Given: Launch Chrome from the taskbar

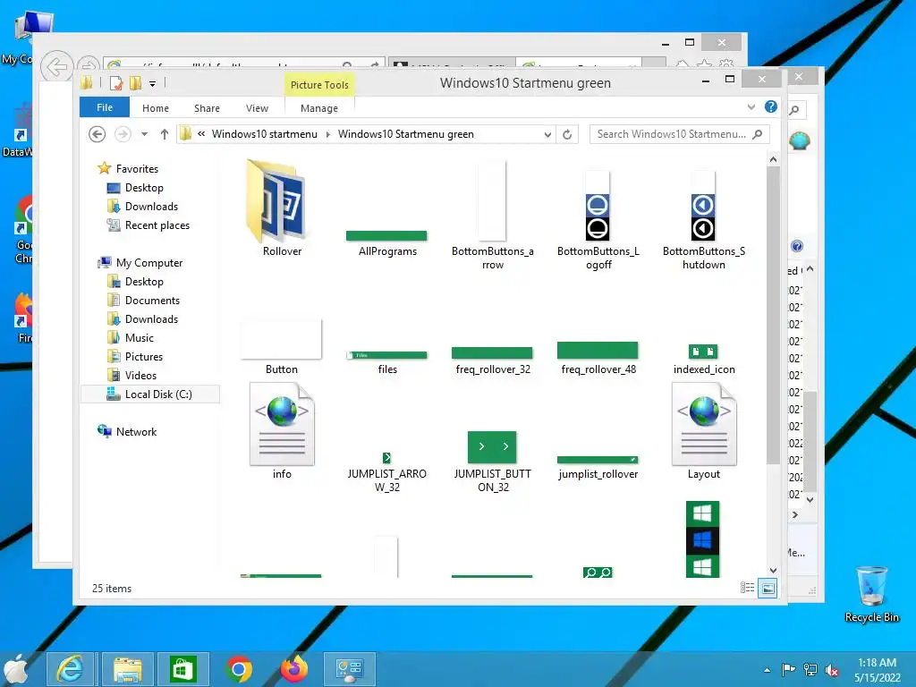Looking at the screenshot, I should pyautogui.click(x=239, y=669).
